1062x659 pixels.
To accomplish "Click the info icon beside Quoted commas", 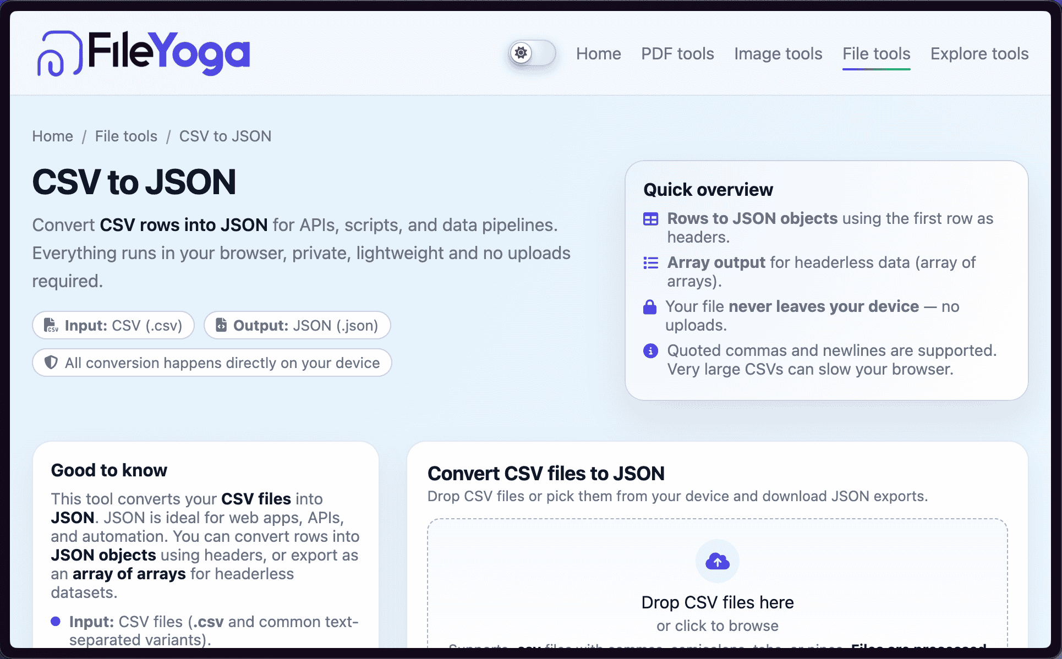I will click(x=650, y=350).
